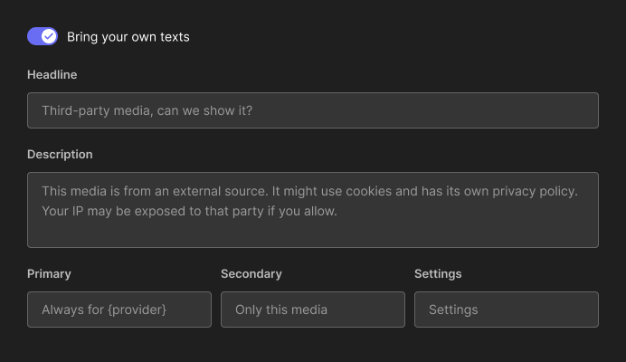Click the Headline field label
The height and width of the screenshot is (362, 626).
pos(52,74)
